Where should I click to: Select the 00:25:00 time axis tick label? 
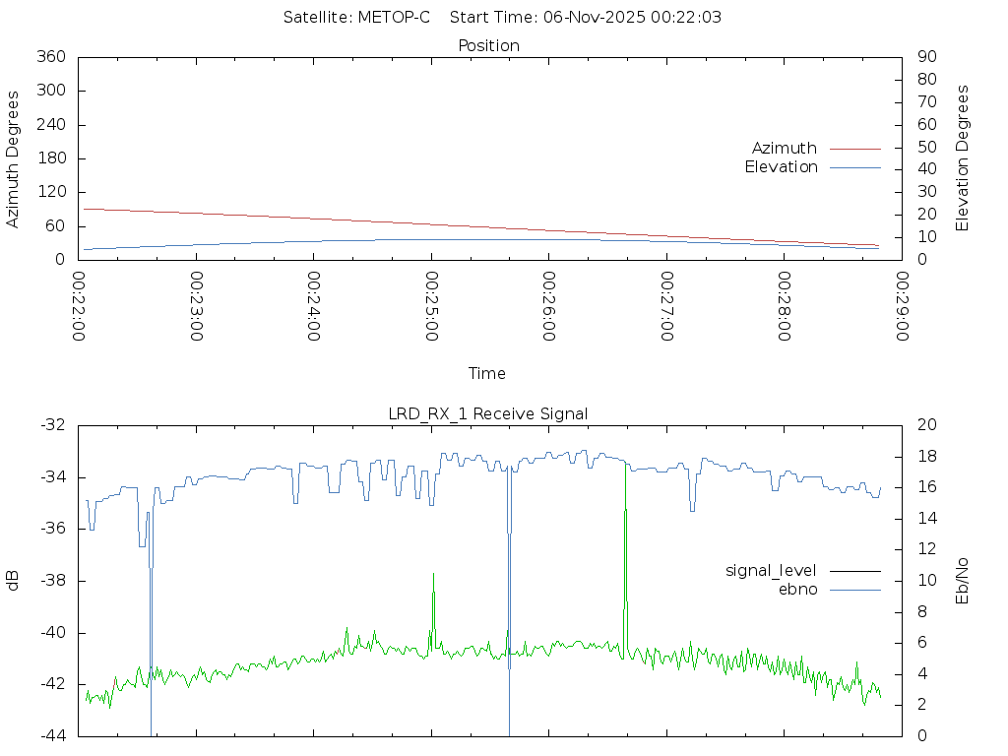(x=431, y=307)
